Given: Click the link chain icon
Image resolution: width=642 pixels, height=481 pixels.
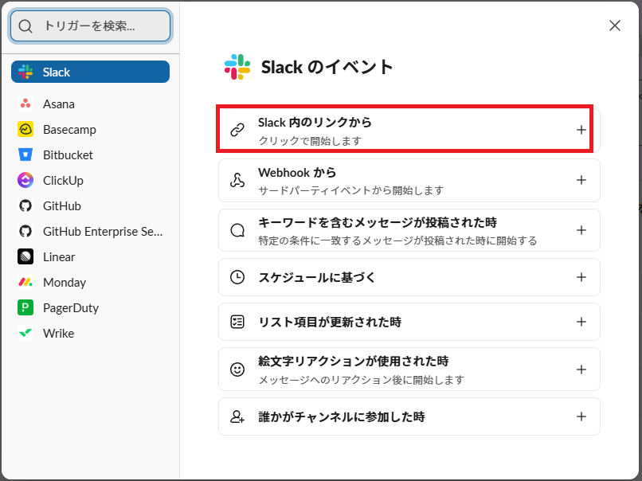Looking at the screenshot, I should tap(237, 130).
